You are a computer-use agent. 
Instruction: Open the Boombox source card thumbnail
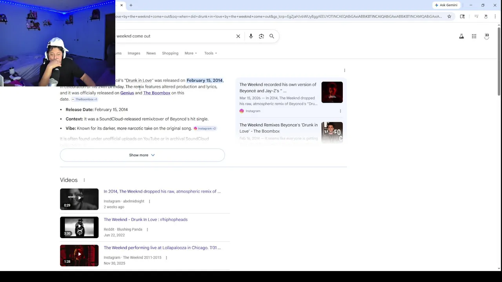(x=332, y=132)
